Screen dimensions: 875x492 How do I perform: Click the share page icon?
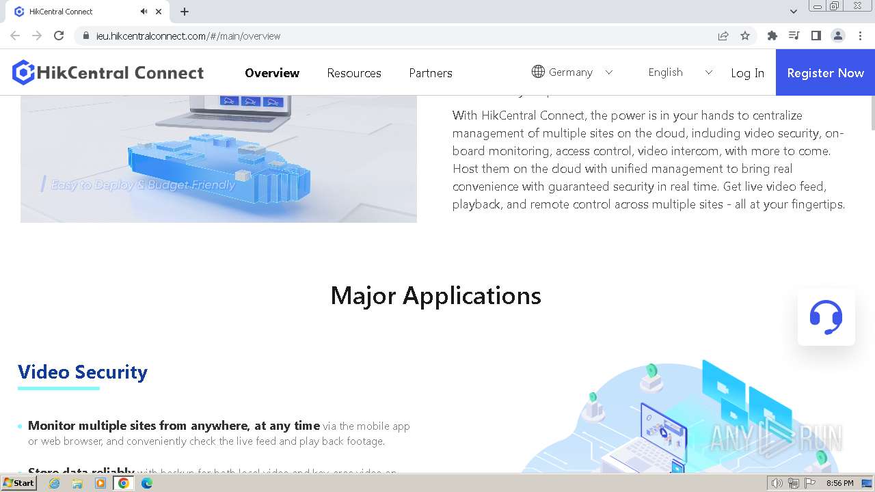point(723,36)
